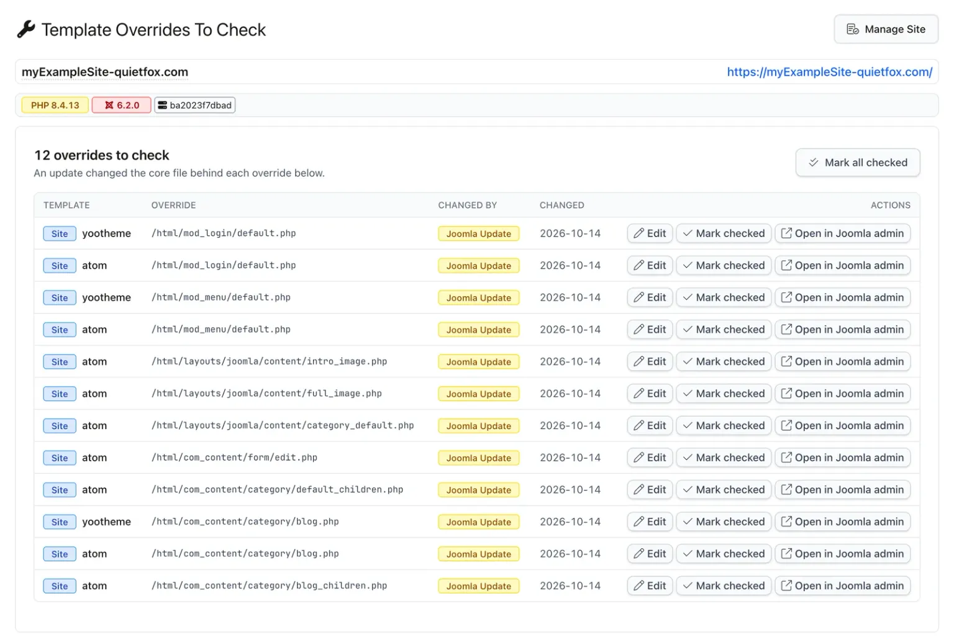Edit atom mod_menu/default.php override

coord(650,330)
